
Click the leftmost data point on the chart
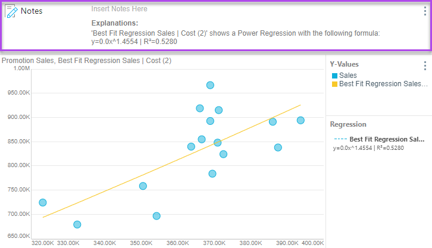(x=43, y=203)
